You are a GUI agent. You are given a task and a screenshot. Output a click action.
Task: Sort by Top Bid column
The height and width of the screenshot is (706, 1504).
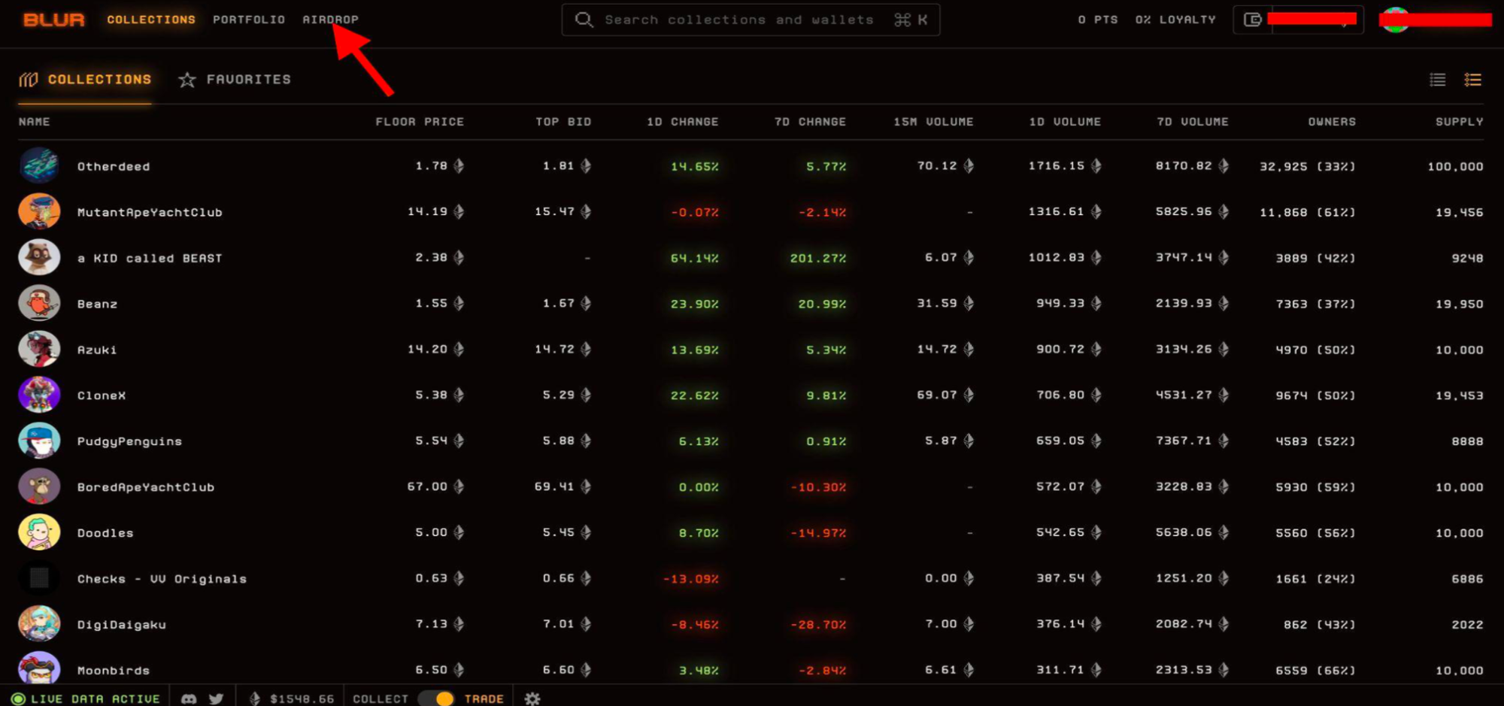point(563,122)
